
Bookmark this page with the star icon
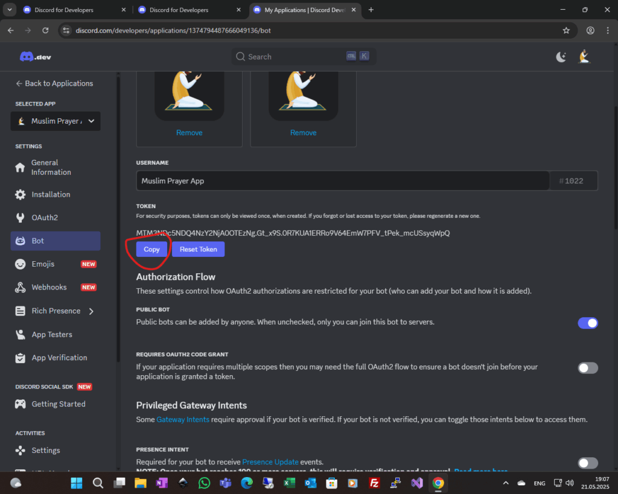click(x=566, y=30)
